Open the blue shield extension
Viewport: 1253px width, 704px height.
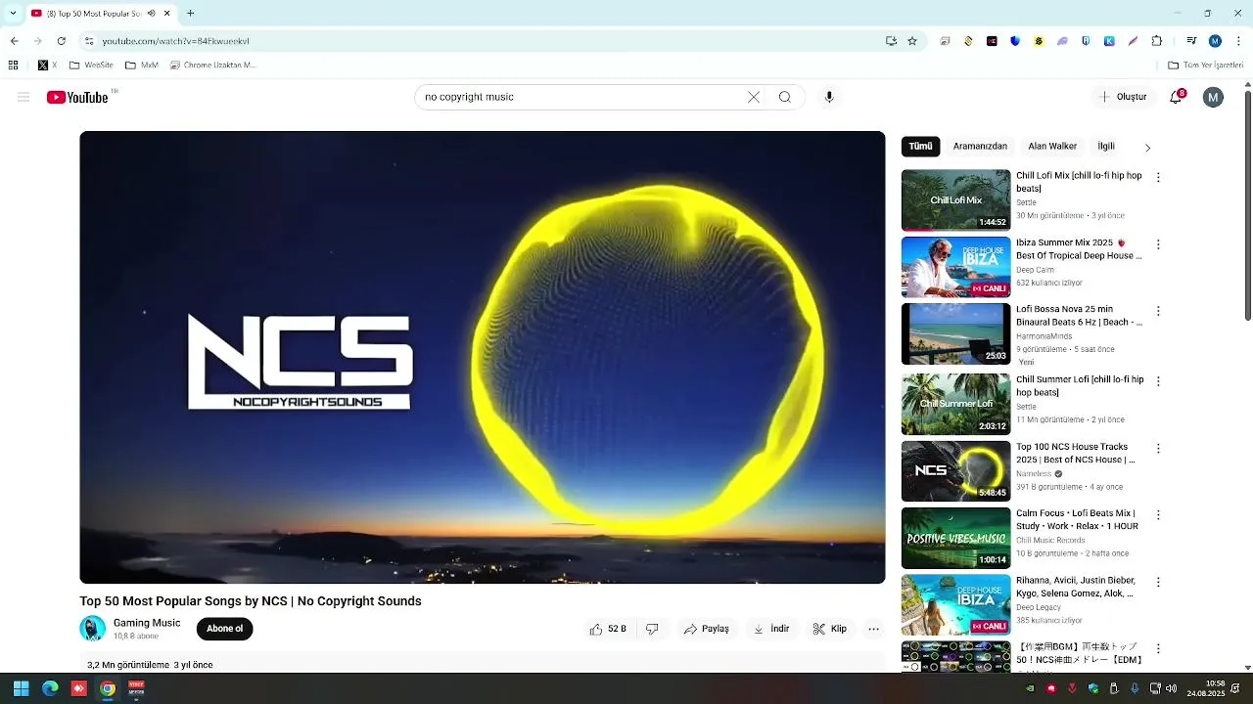pyautogui.click(x=1015, y=41)
